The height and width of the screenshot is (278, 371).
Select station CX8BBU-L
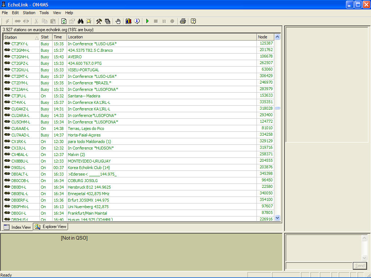pyautogui.click(x=20, y=161)
